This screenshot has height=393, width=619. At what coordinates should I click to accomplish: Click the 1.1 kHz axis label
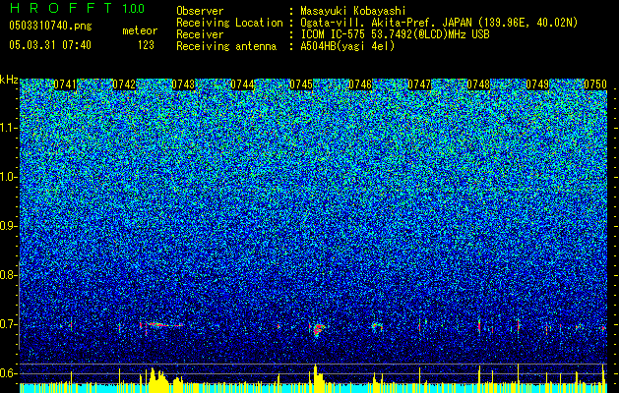(9, 128)
